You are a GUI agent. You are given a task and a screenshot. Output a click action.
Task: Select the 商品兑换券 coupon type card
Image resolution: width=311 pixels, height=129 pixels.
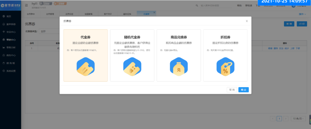[x=179, y=55]
